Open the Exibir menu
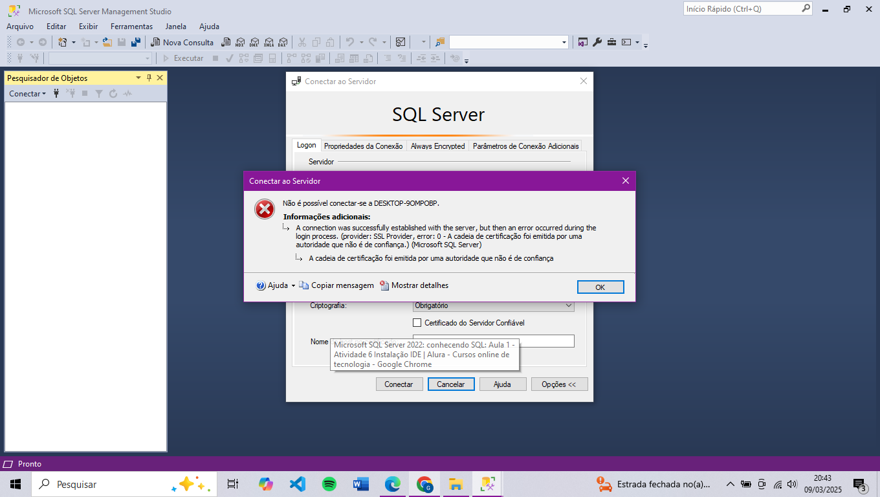This screenshot has width=880, height=497. [89, 27]
